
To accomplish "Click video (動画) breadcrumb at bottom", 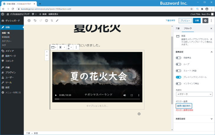I will pos(36,133).
